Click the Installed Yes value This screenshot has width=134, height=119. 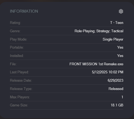[120, 56]
